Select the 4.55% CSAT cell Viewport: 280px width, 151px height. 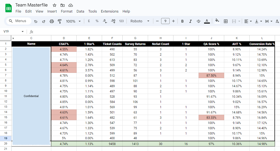pyautogui.click(x=64, y=49)
